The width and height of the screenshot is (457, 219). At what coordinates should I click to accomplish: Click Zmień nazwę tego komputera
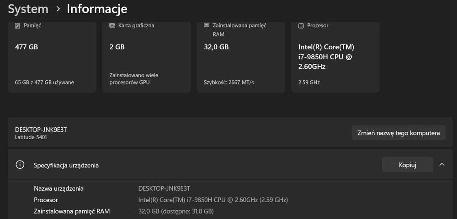pos(399,133)
